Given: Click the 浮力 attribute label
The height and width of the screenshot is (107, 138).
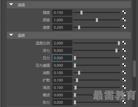Looking at the screenshot, I should 46,51.
